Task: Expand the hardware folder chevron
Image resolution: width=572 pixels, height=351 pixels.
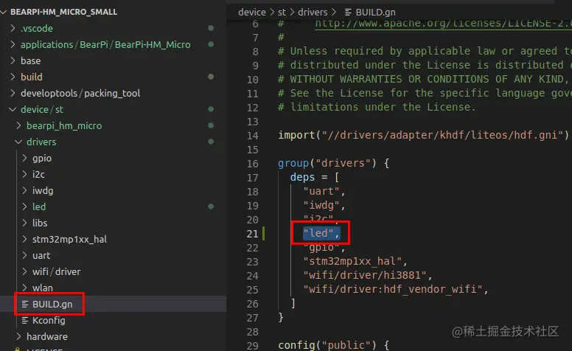Action: [19, 336]
